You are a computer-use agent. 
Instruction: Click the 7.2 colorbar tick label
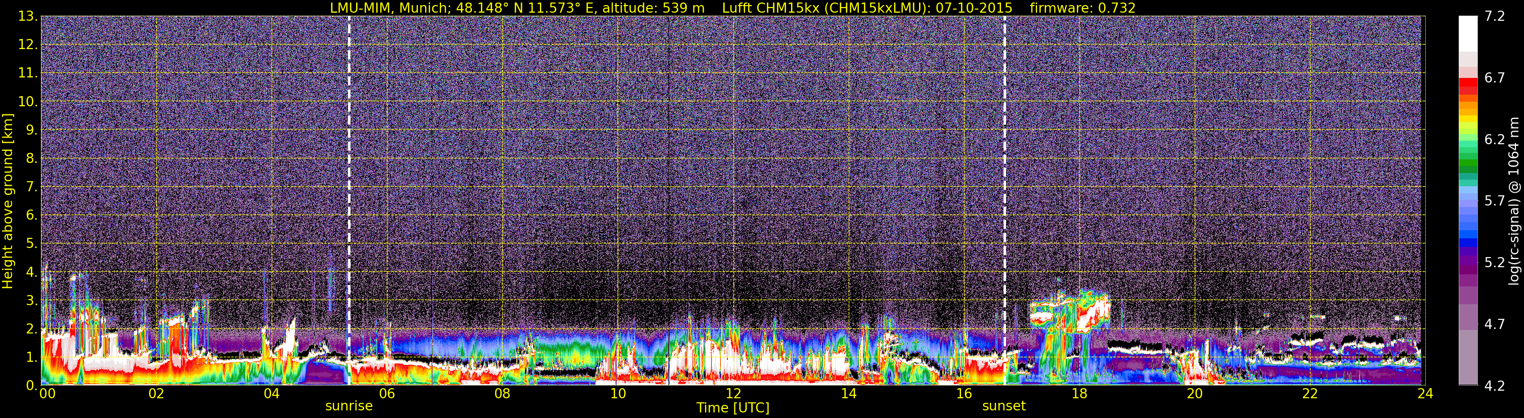1495,16
